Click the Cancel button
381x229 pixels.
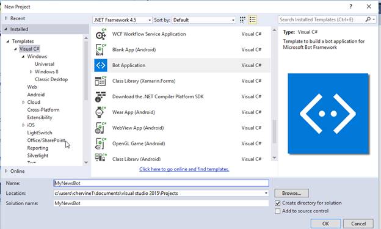pyautogui.click(x=358, y=224)
